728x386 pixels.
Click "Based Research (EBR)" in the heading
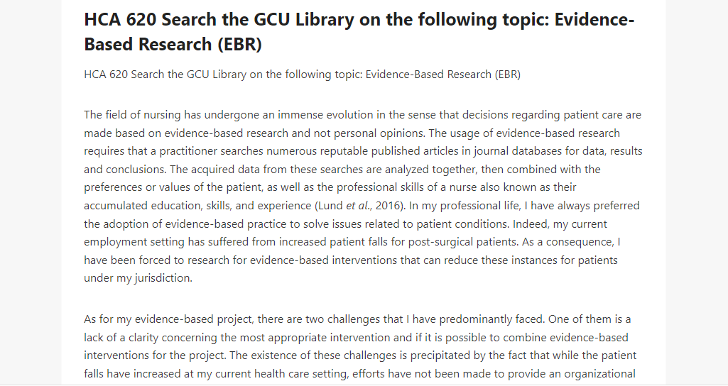tap(173, 45)
